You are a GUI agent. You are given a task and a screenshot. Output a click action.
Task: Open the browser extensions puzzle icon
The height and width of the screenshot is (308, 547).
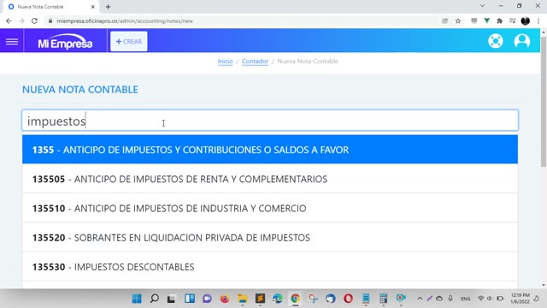pyautogui.click(x=499, y=21)
